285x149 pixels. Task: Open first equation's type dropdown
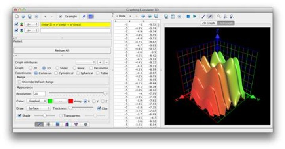tap(32, 24)
